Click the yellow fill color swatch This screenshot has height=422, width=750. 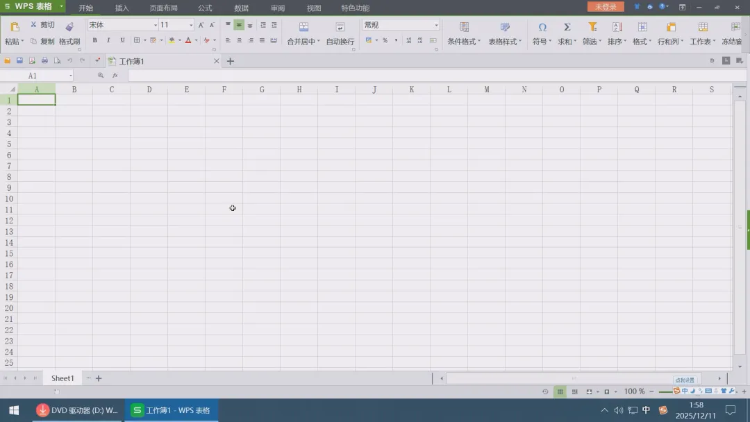pyautogui.click(x=172, y=41)
